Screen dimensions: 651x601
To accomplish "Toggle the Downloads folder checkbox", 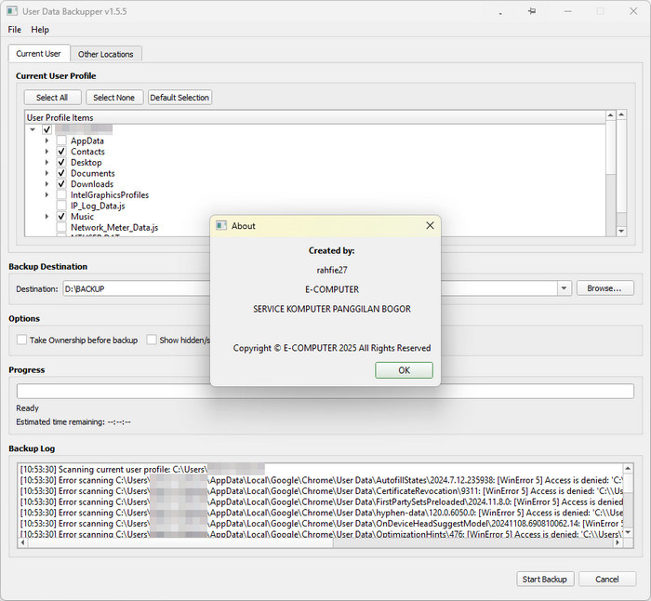I will point(61,184).
